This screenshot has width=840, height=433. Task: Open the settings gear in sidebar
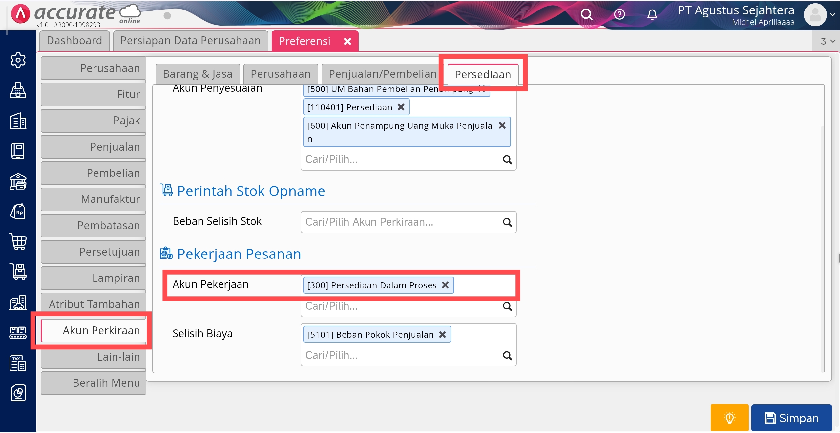(18, 60)
